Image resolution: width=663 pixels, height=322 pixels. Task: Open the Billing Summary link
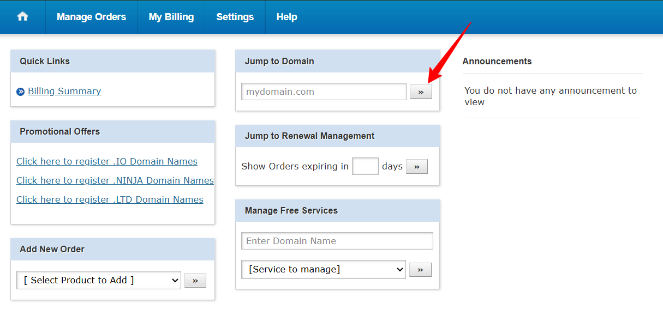[x=64, y=91]
